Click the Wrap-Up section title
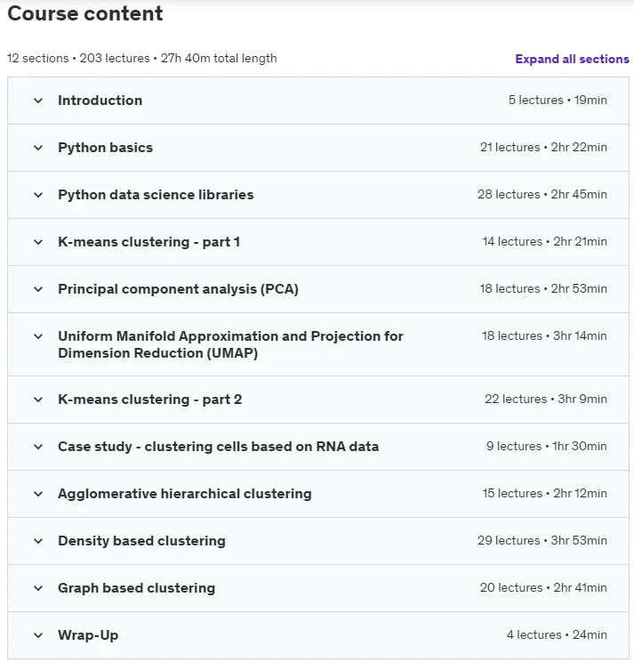This screenshot has width=634, height=662. pyautogui.click(x=88, y=635)
